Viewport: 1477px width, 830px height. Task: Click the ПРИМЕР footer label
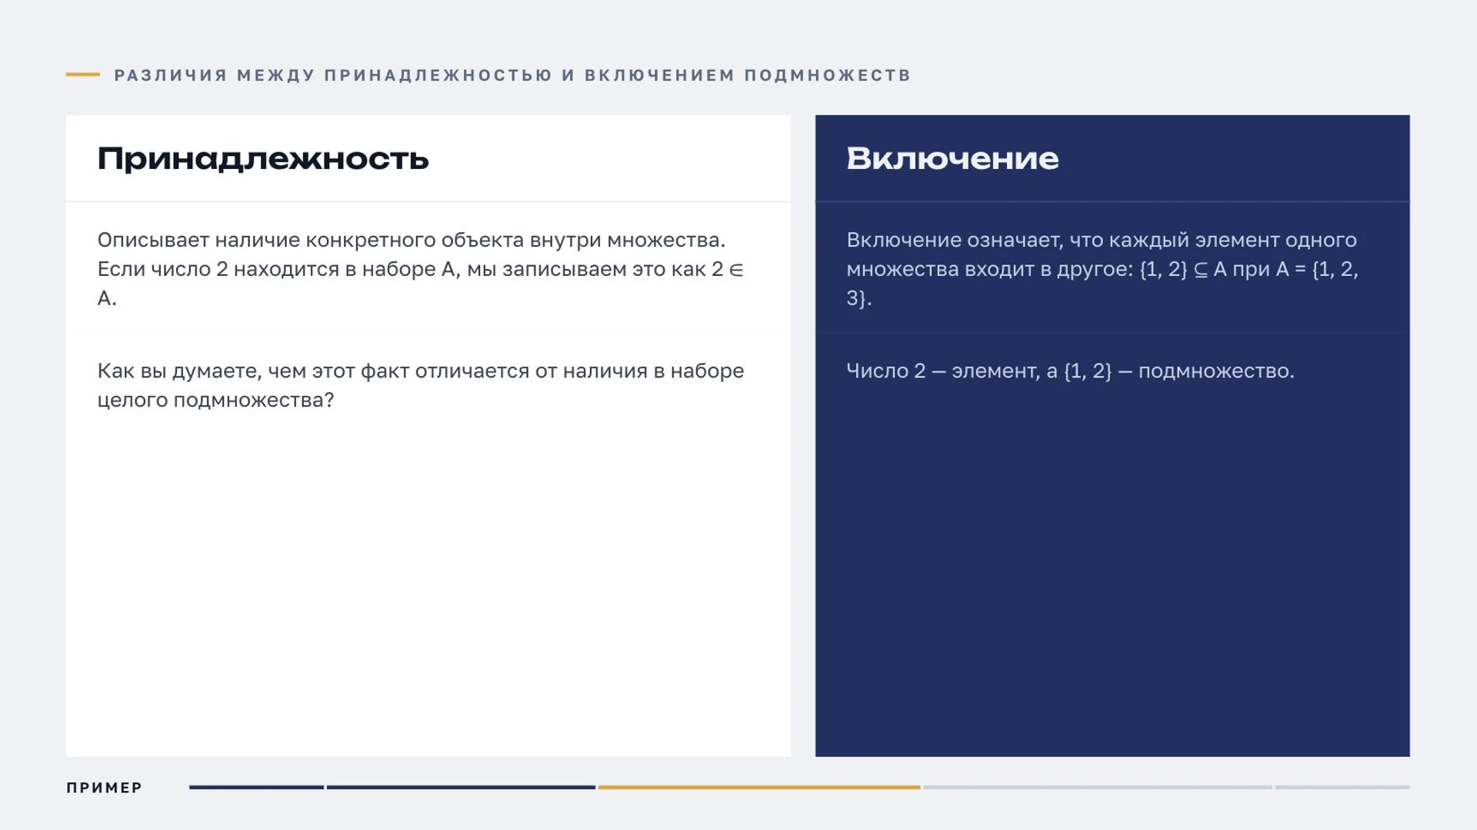point(105,788)
